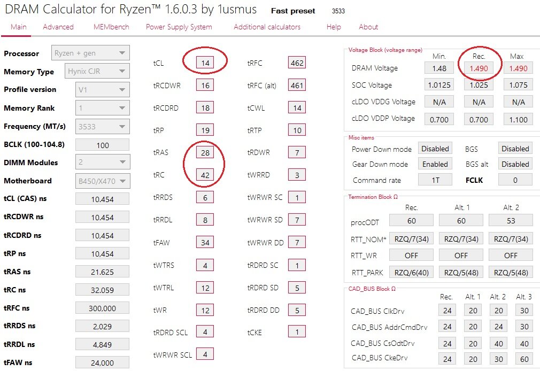Open the Power Supply System tab

pos(179,27)
